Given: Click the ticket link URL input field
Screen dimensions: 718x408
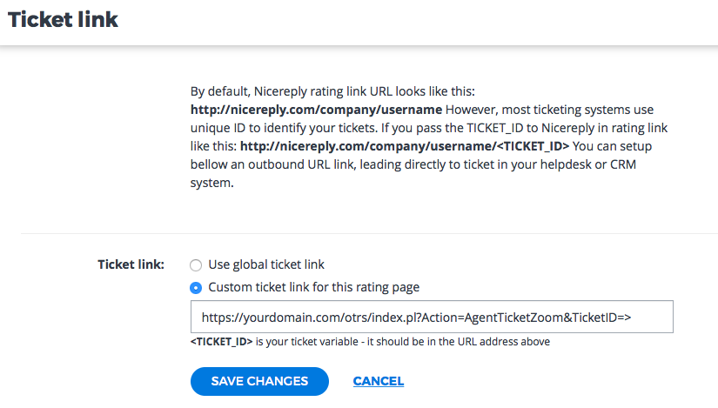Looking at the screenshot, I should (432, 318).
